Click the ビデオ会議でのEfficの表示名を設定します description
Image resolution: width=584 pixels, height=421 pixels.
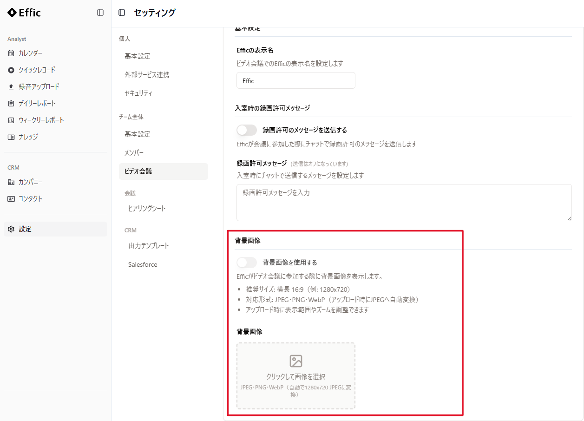pos(290,64)
